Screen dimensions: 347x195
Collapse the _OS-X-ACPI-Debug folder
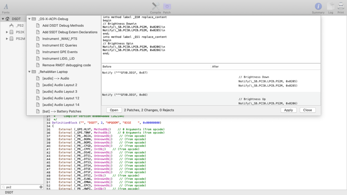click(29, 19)
